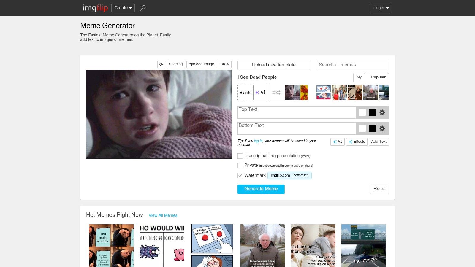The image size is (475, 267).
Task: Open Top Text settings gear
Action: [x=382, y=112]
